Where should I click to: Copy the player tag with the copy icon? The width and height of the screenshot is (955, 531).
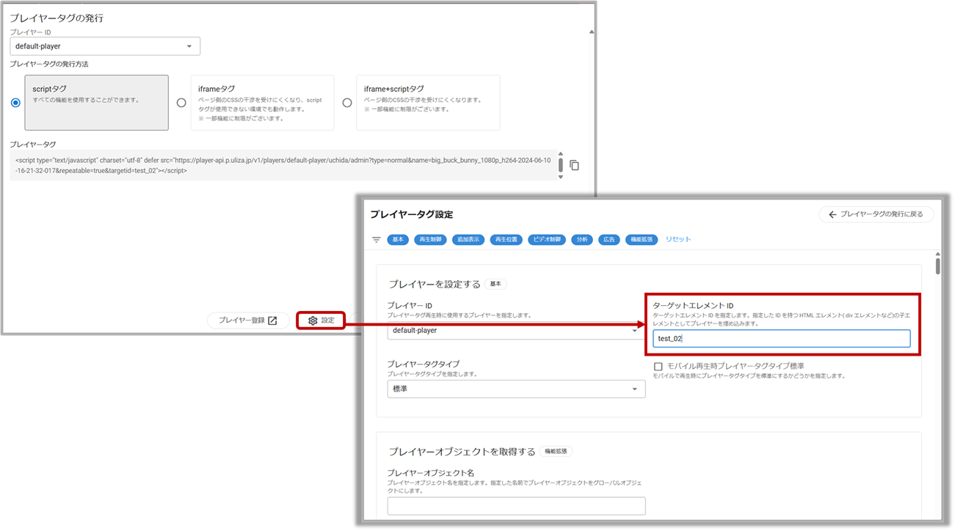574,165
